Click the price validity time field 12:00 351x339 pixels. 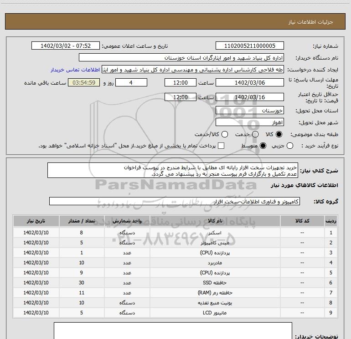tap(181, 97)
